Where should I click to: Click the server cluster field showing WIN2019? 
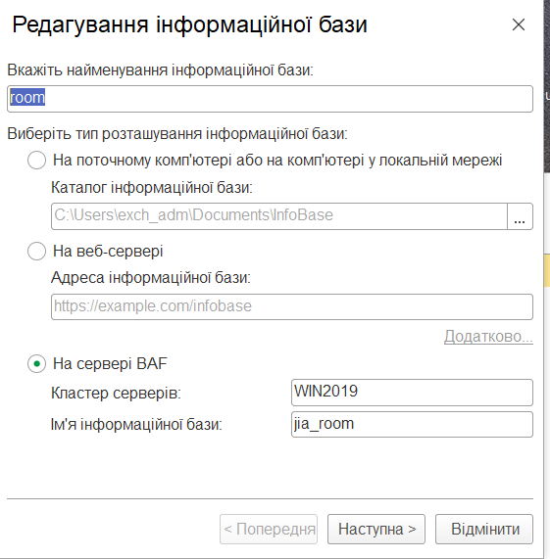412,393
